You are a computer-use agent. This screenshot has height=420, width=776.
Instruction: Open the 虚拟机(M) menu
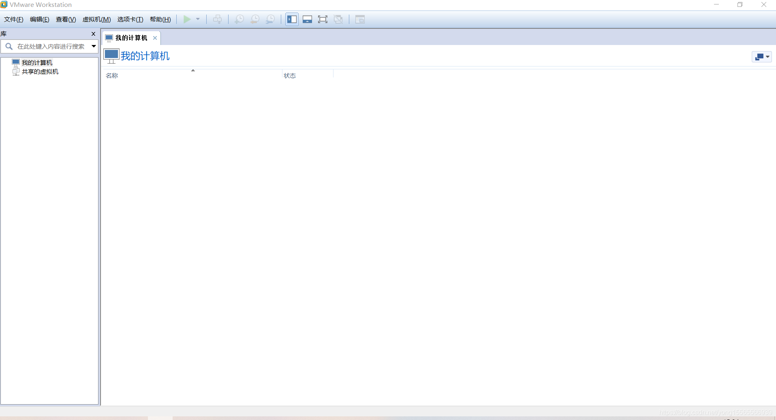[x=97, y=19]
